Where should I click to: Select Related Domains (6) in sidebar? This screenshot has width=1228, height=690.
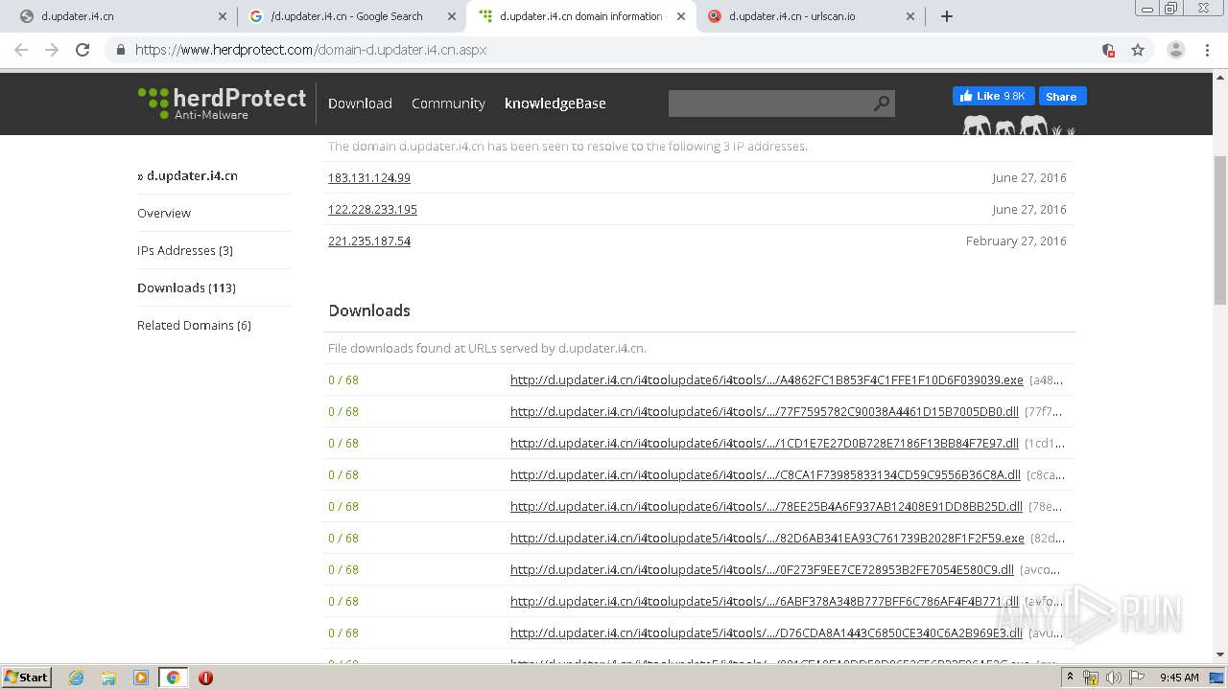coord(194,325)
